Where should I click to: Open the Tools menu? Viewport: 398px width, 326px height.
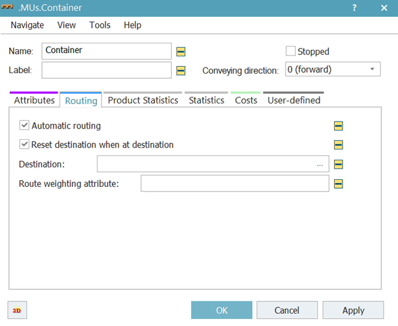pyautogui.click(x=99, y=25)
